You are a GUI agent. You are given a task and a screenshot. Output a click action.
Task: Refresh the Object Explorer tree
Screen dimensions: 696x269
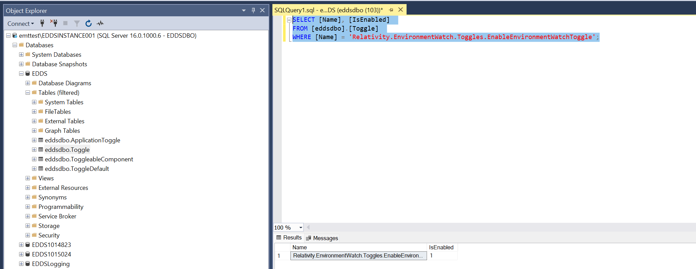coord(89,23)
